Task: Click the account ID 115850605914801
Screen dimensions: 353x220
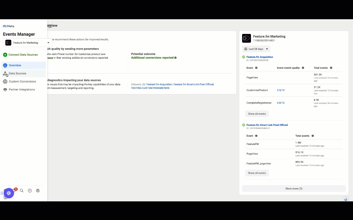Action: click(x=264, y=41)
